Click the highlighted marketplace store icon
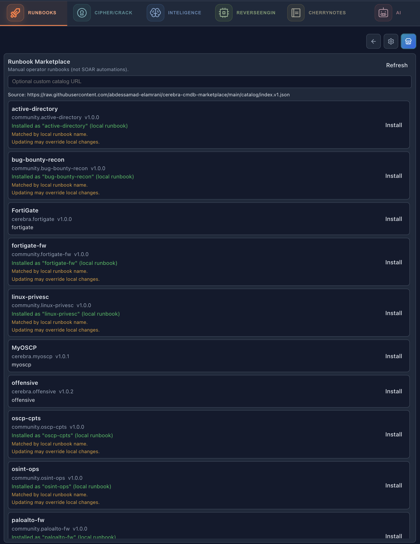The height and width of the screenshot is (544, 420). point(408,41)
